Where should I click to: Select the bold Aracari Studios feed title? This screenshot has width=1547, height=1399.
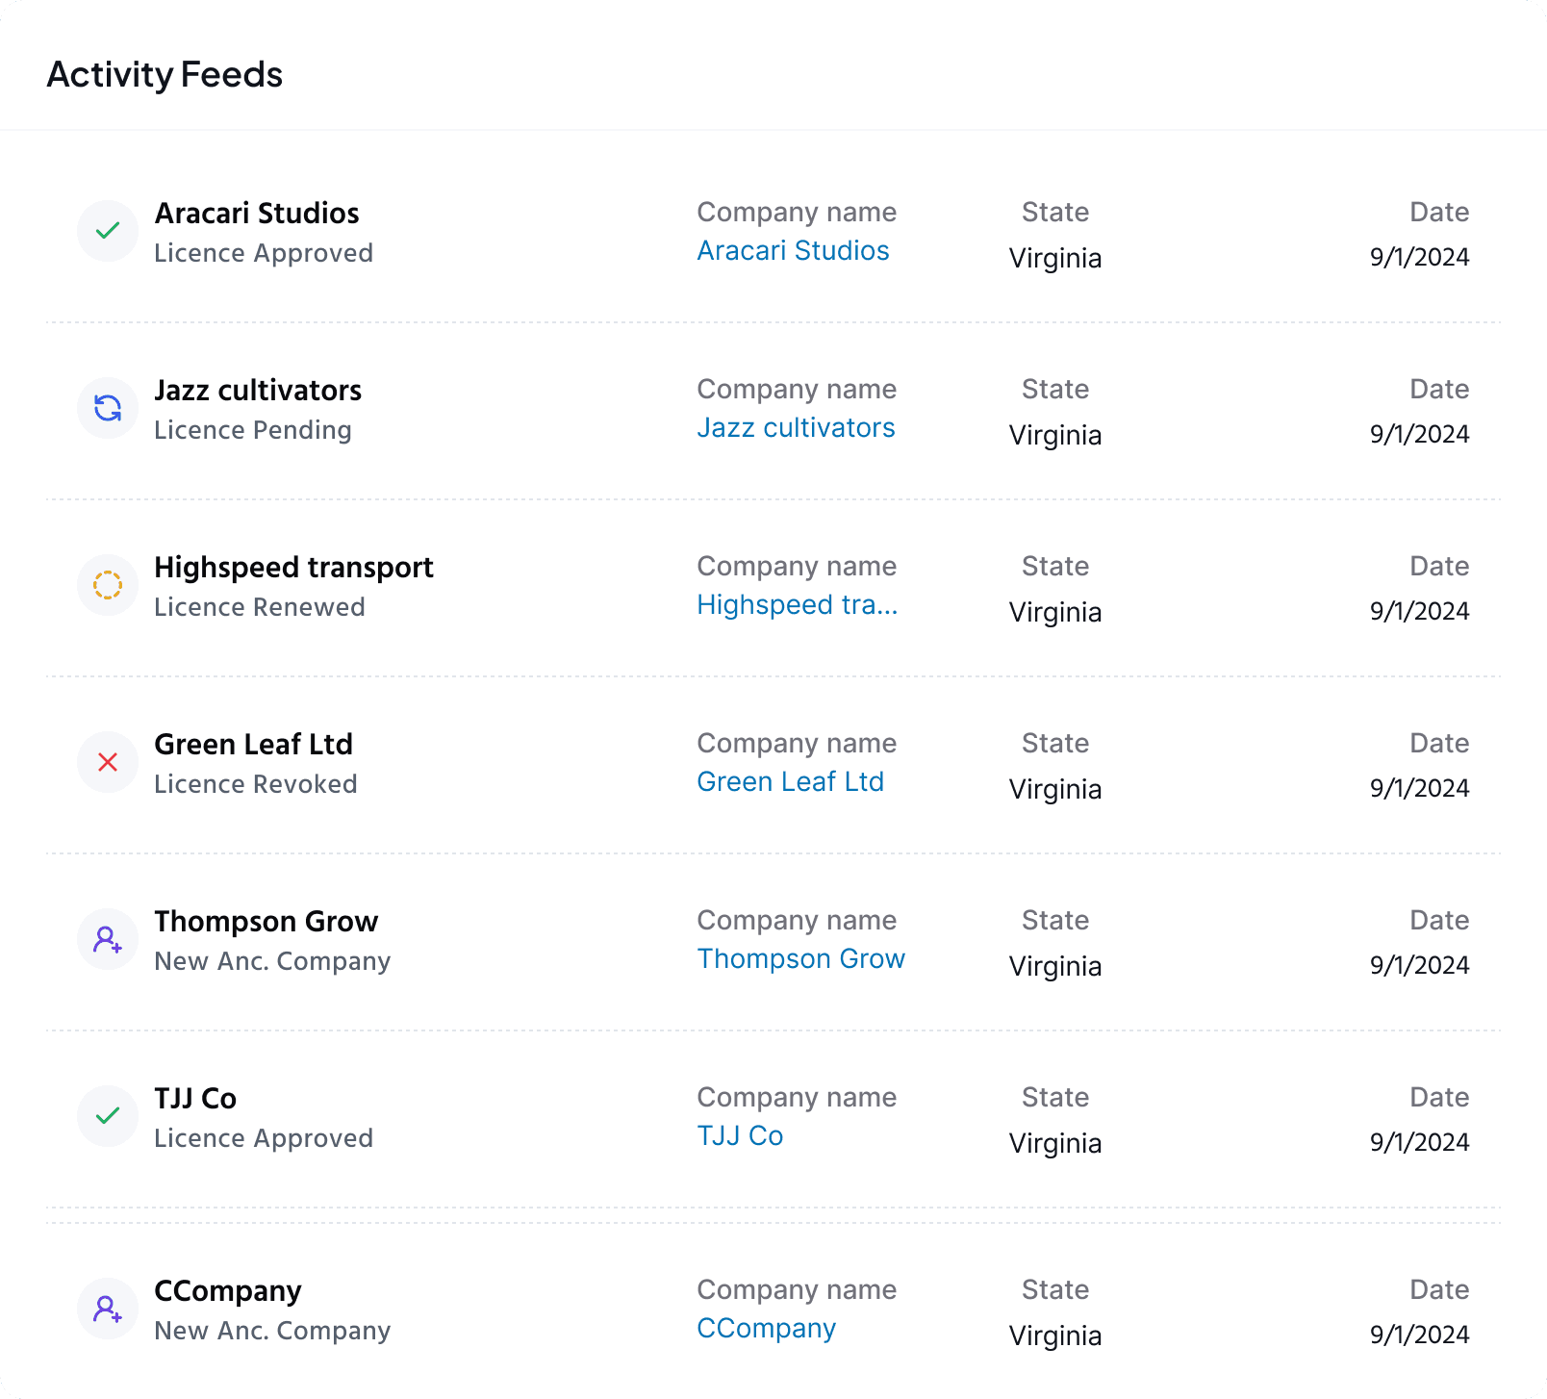pos(257,214)
